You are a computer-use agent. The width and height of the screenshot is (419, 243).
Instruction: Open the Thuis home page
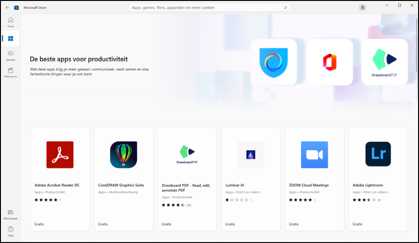click(x=10, y=22)
